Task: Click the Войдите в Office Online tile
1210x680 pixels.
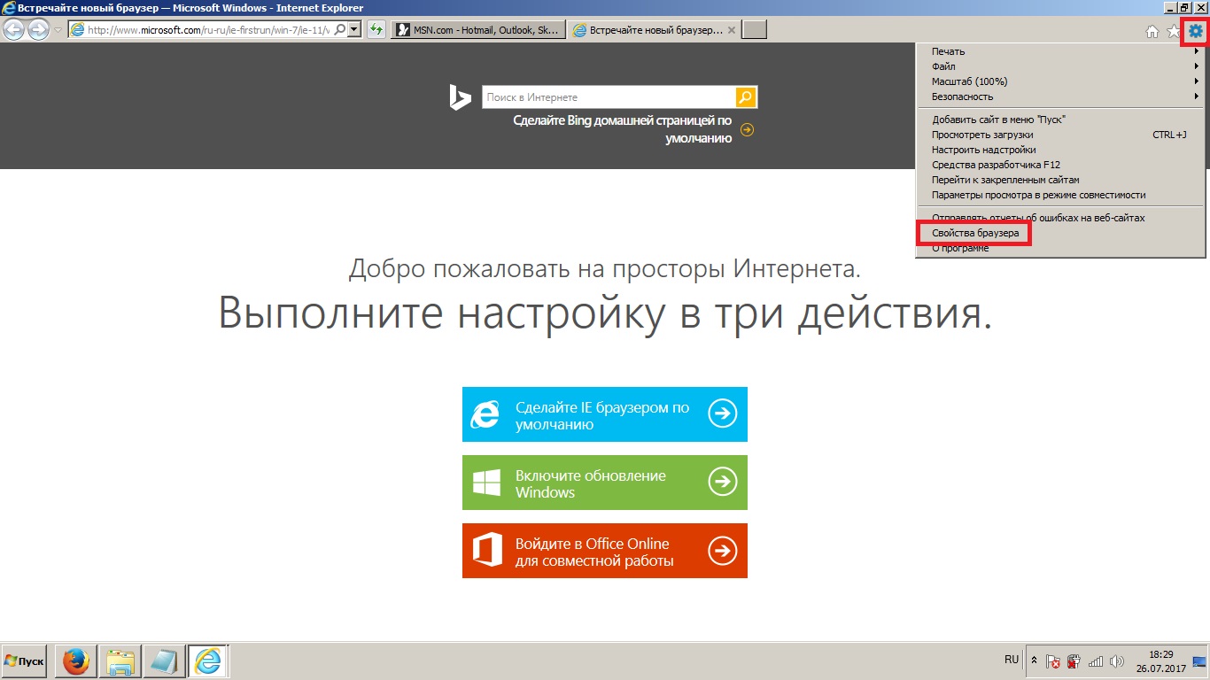Action: [x=605, y=551]
